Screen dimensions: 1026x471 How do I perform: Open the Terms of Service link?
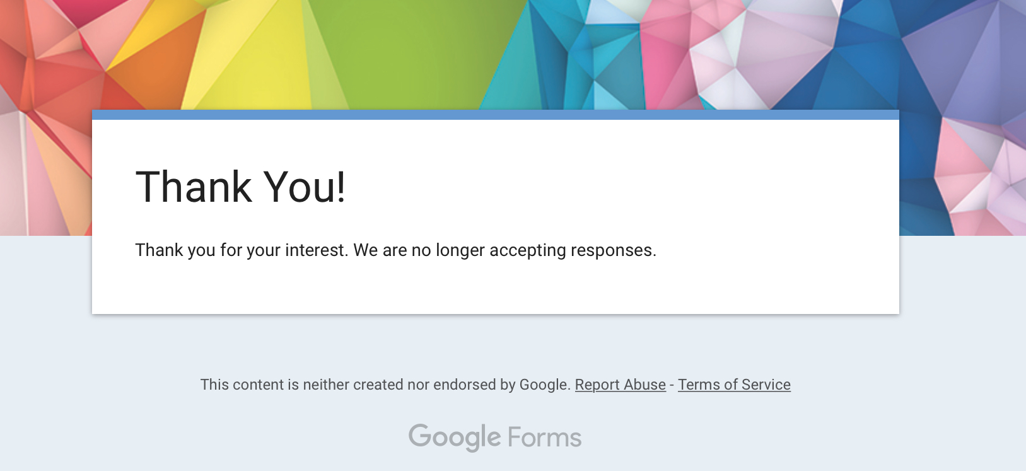click(734, 385)
